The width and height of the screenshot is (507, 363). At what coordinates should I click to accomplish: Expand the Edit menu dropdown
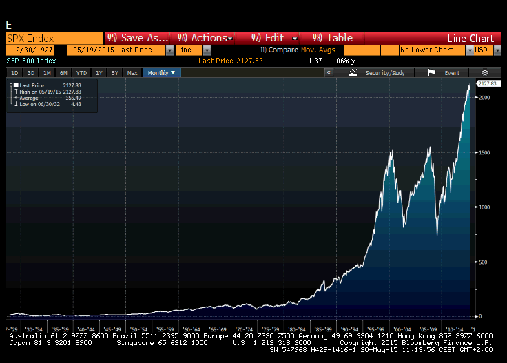tap(295, 39)
